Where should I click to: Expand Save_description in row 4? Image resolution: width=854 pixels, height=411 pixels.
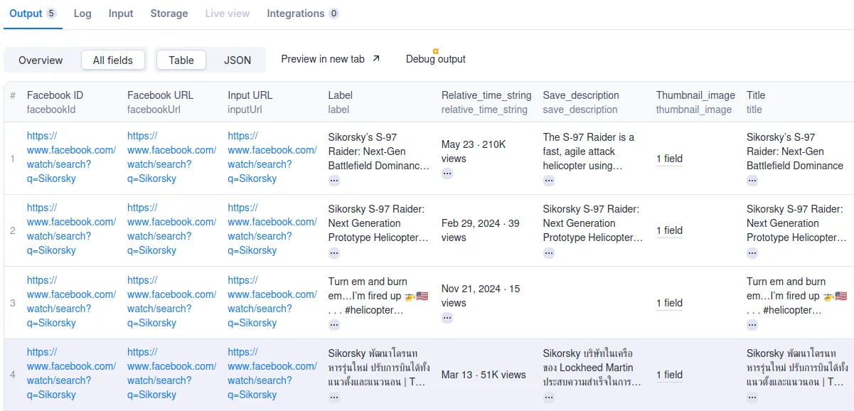549,397
